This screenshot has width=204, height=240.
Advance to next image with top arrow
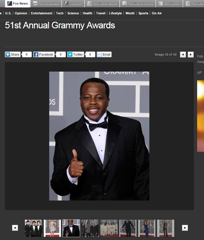pyautogui.click(x=191, y=55)
